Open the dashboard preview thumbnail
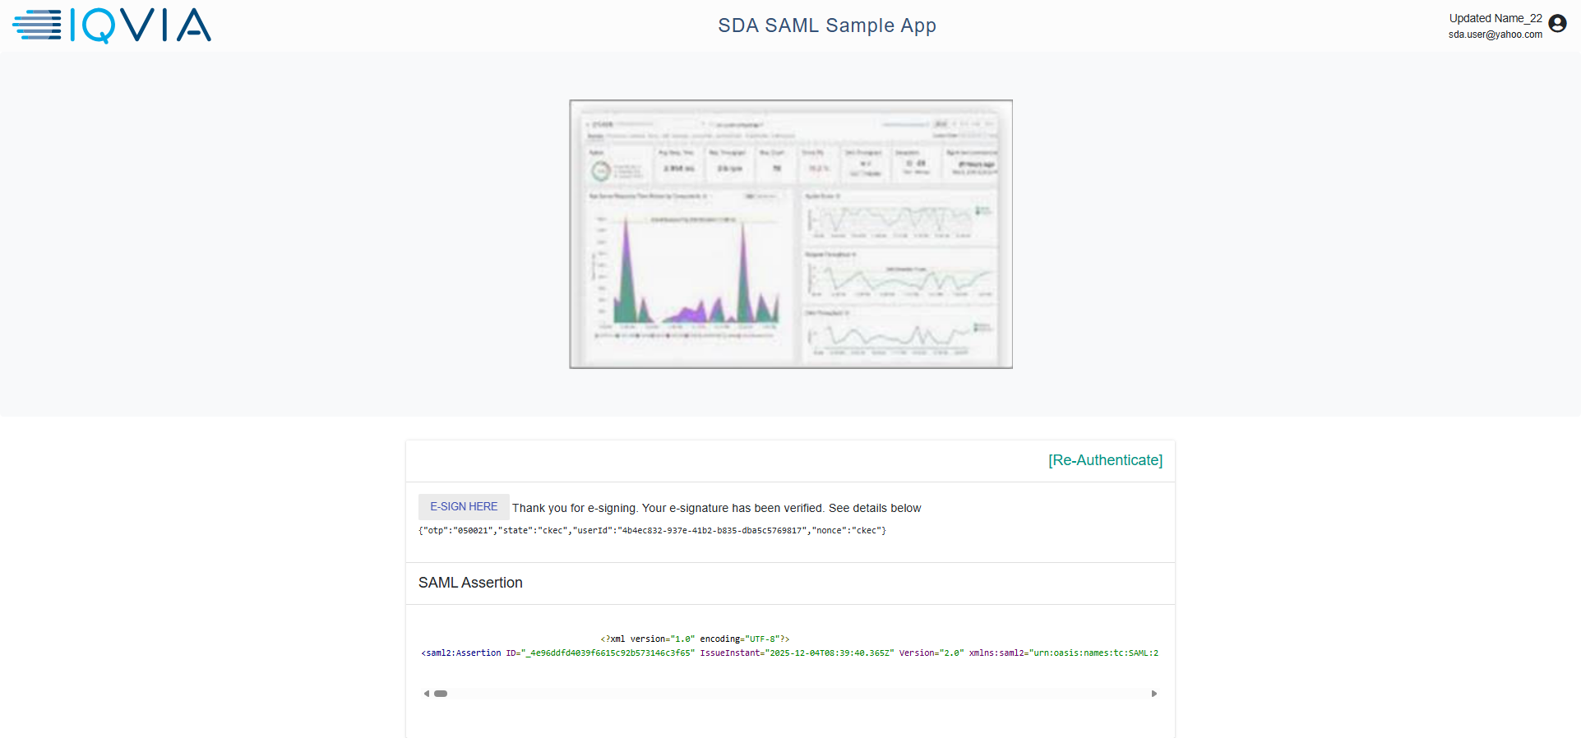This screenshot has width=1581, height=738. 791,234
